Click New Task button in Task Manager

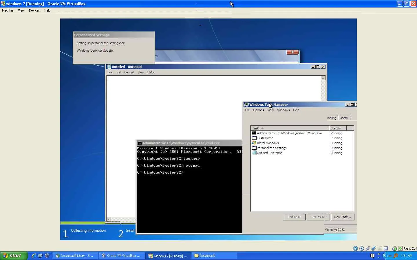coord(343,217)
